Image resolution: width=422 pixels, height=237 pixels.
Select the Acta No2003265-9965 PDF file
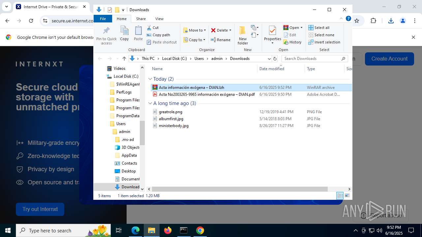pos(207,94)
